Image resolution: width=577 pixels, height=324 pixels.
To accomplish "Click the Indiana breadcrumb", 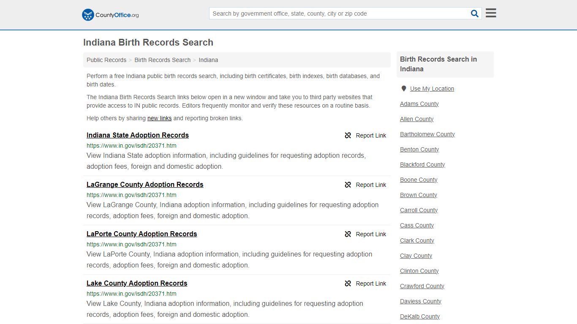I will point(208,60).
